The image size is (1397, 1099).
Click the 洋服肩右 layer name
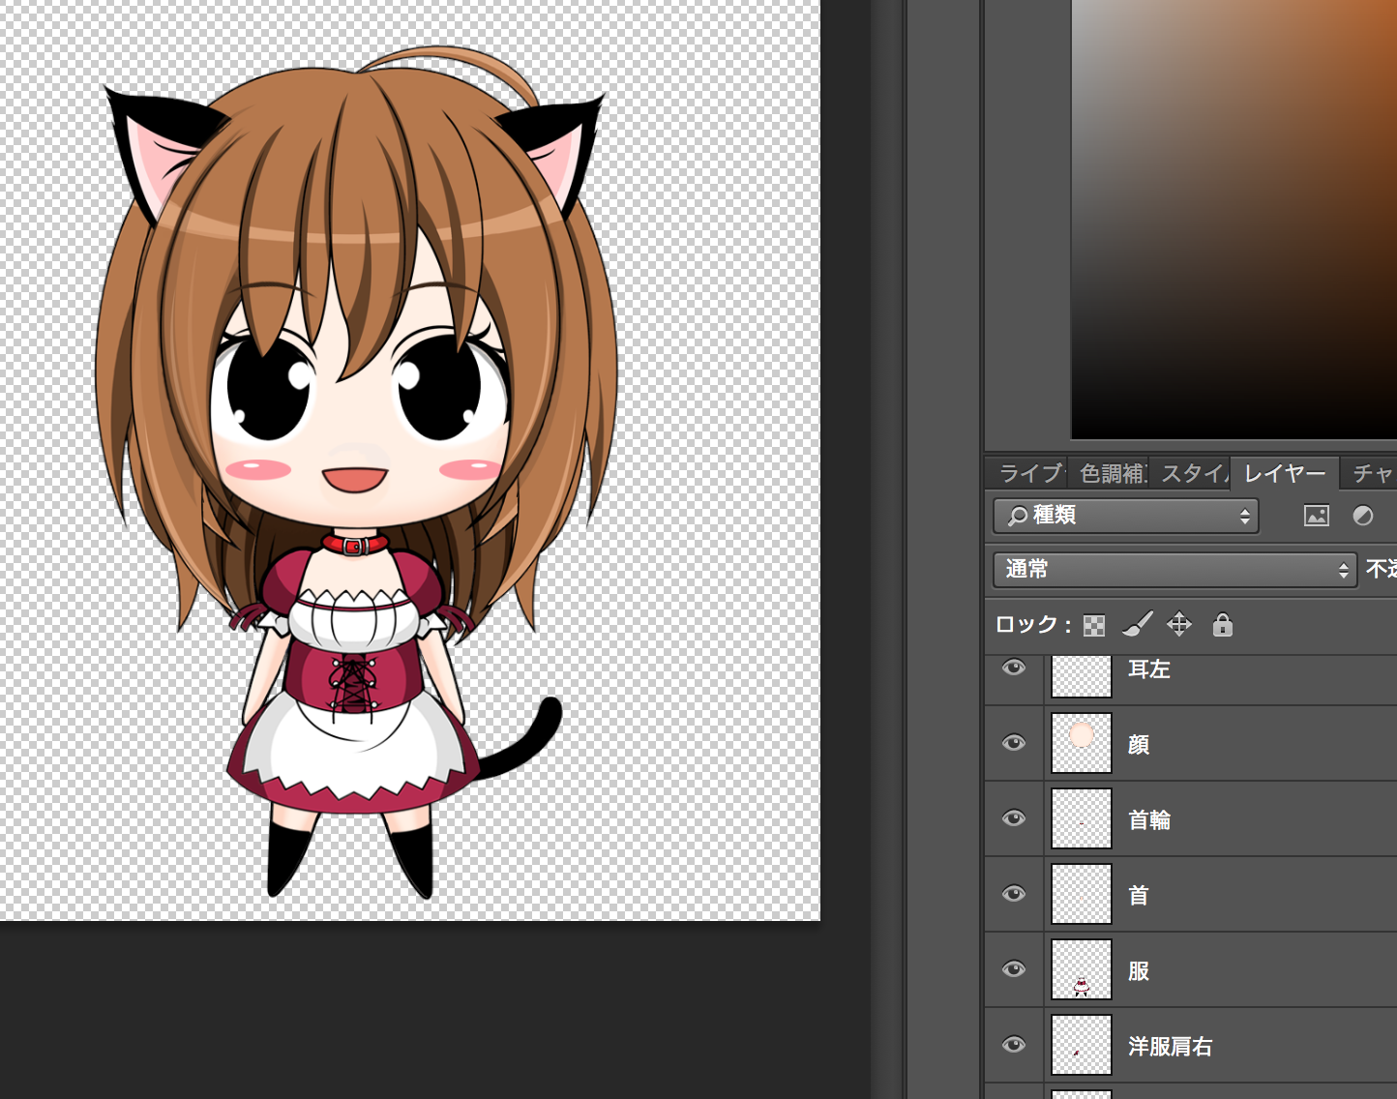(x=1171, y=1046)
